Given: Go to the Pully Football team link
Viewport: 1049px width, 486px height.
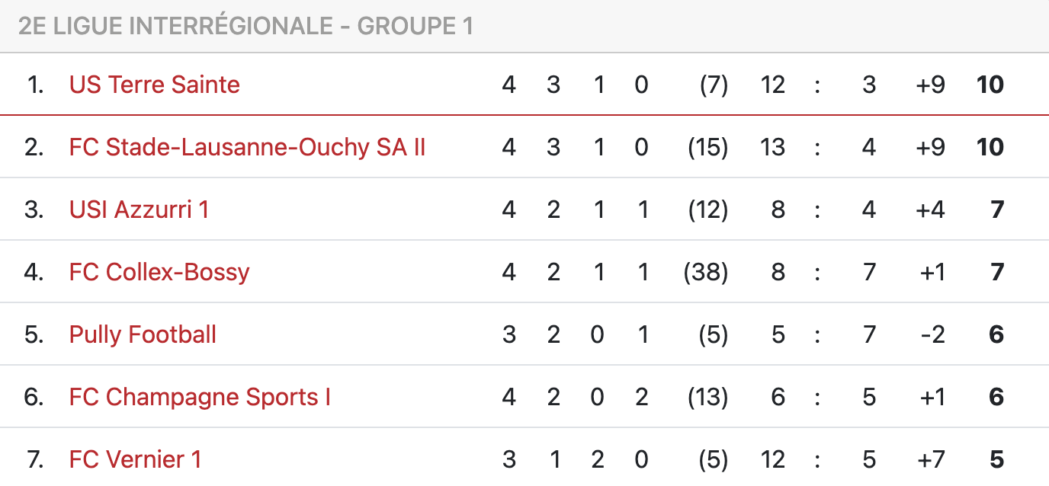Looking at the screenshot, I should [143, 334].
